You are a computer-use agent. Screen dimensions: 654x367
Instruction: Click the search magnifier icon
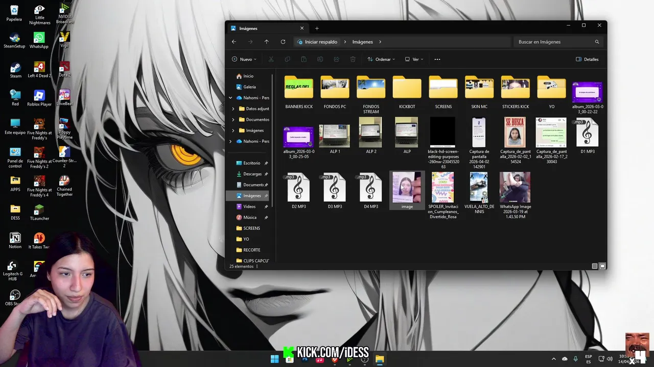(597, 42)
